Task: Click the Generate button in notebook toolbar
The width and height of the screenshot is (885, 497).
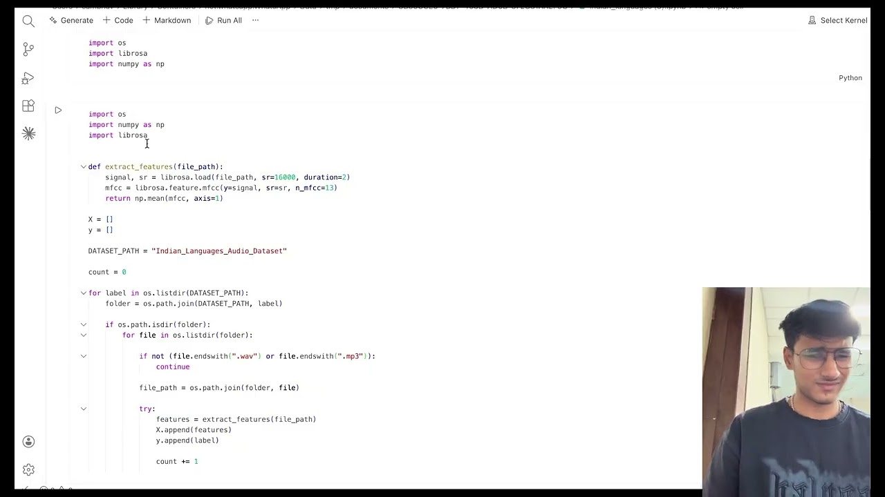Action: 71,20
